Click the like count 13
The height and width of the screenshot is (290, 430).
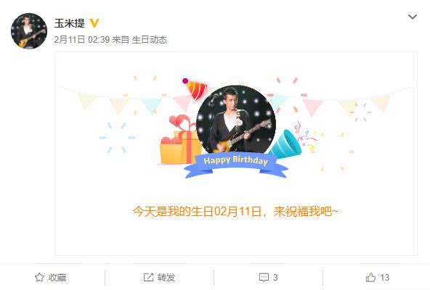click(384, 278)
